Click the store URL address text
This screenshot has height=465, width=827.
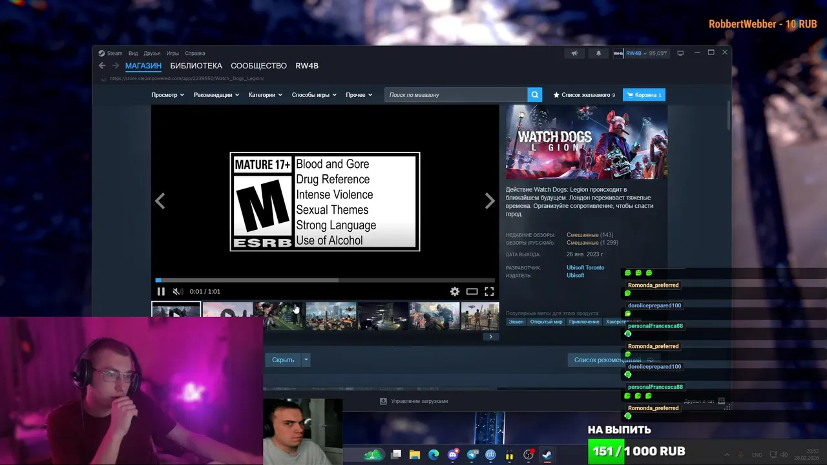tap(187, 79)
